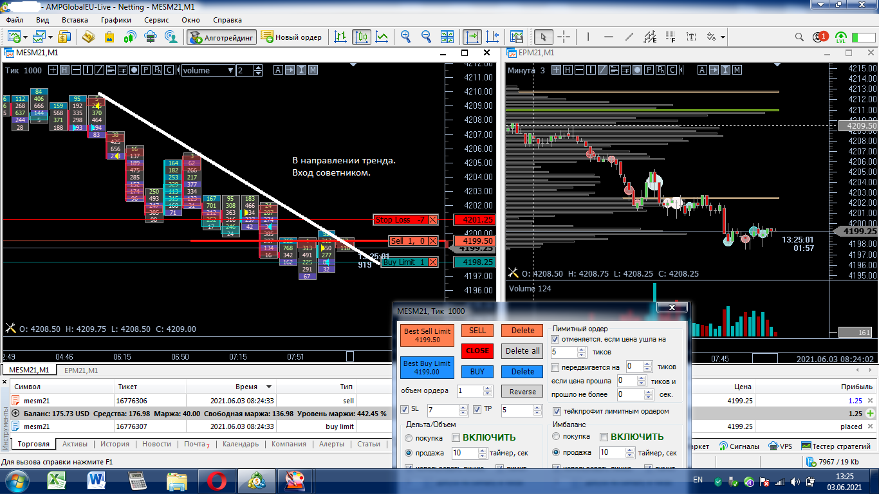Select the text label tool
879x494 pixels.
[692, 37]
